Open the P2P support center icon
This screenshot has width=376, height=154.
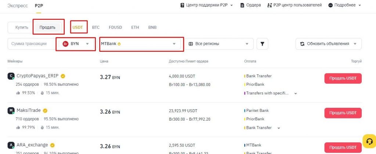pos(182,5)
